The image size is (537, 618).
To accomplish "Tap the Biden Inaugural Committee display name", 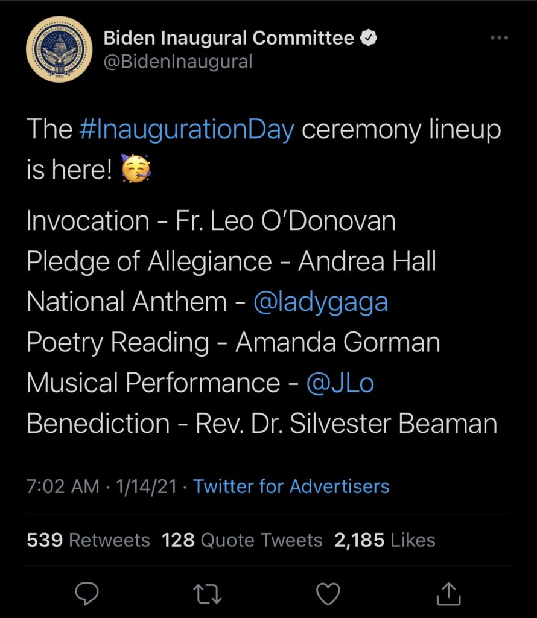I will [229, 39].
